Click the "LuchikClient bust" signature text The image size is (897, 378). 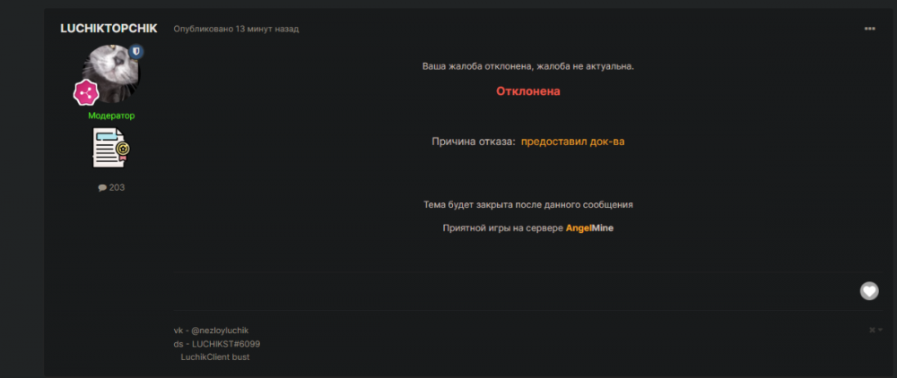pos(215,357)
